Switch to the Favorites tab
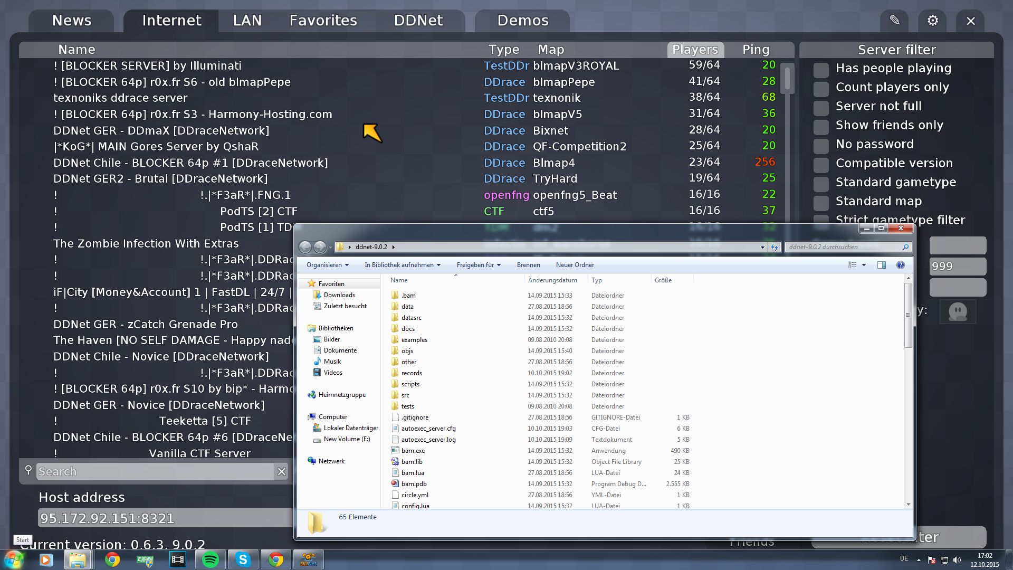The width and height of the screenshot is (1013, 570). [323, 21]
